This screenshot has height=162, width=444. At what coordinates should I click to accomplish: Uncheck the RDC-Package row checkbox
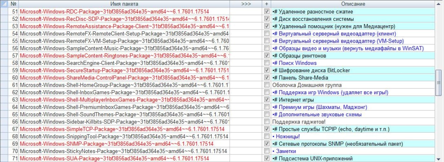(x=266, y=11)
